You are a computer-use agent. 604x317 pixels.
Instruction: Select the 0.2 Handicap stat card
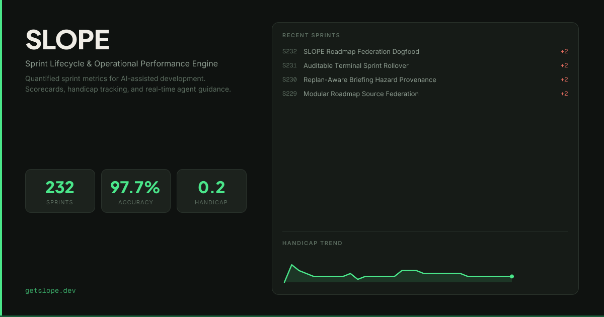(211, 191)
